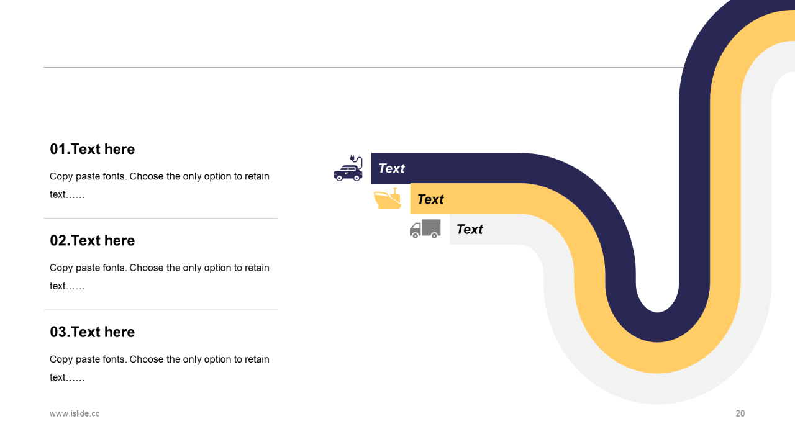Click the description paragraph under 02.Text here
This screenshot has width=795, height=447.
click(x=160, y=277)
